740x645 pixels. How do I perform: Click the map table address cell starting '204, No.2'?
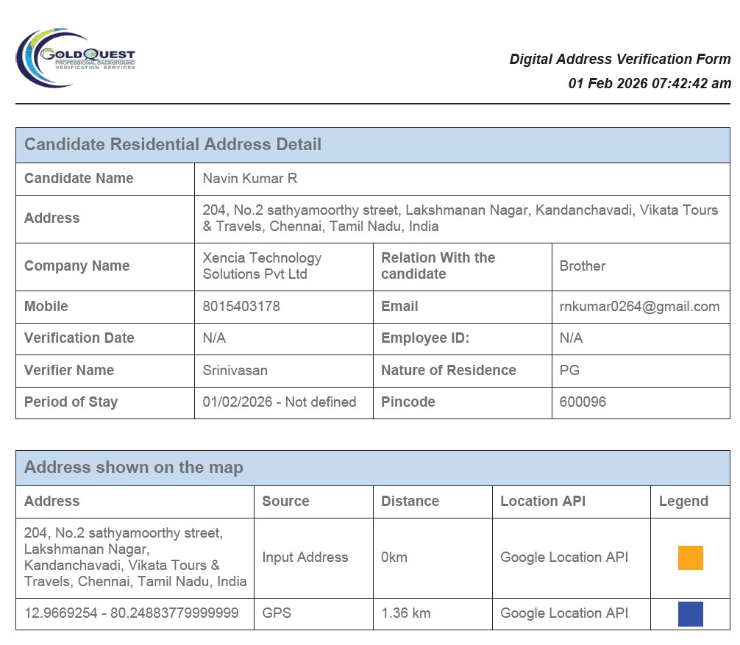click(135, 557)
